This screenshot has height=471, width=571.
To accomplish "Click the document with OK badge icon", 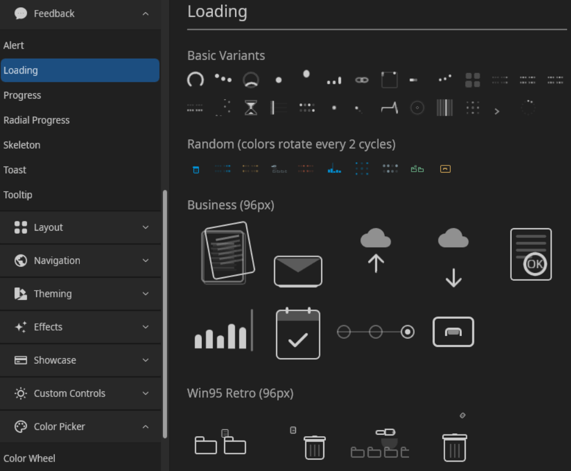I will point(531,255).
